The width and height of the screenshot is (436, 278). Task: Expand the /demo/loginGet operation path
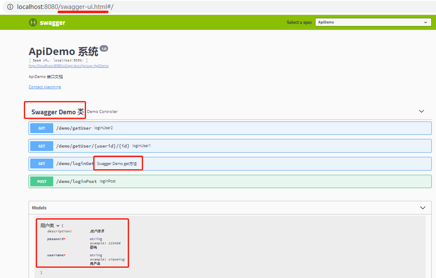(x=75, y=163)
